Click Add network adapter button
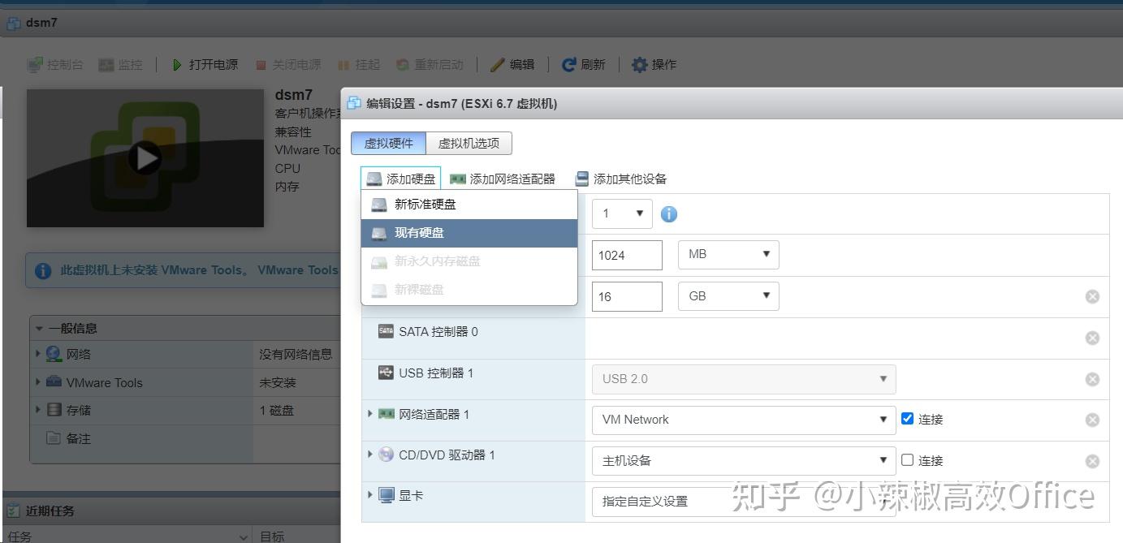 (x=503, y=179)
